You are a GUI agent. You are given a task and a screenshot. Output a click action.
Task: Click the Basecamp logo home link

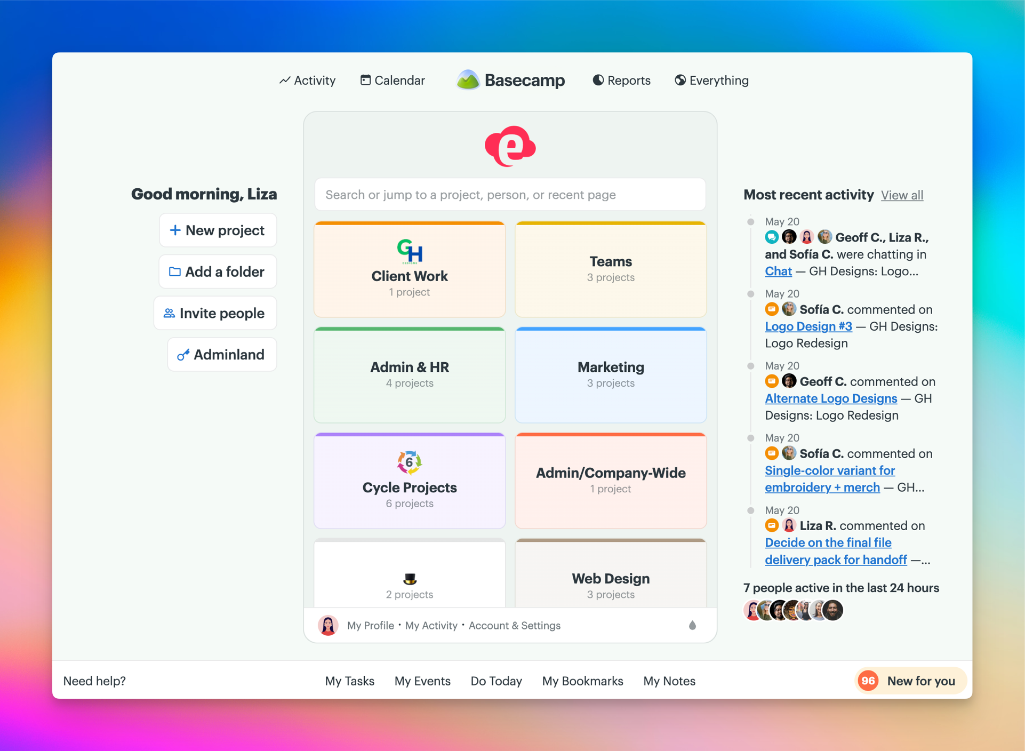[x=510, y=81]
